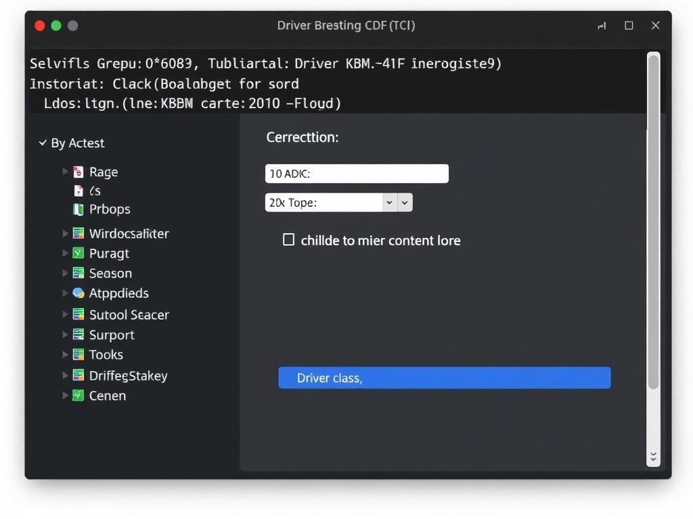Expand the Season node arrow

65,273
